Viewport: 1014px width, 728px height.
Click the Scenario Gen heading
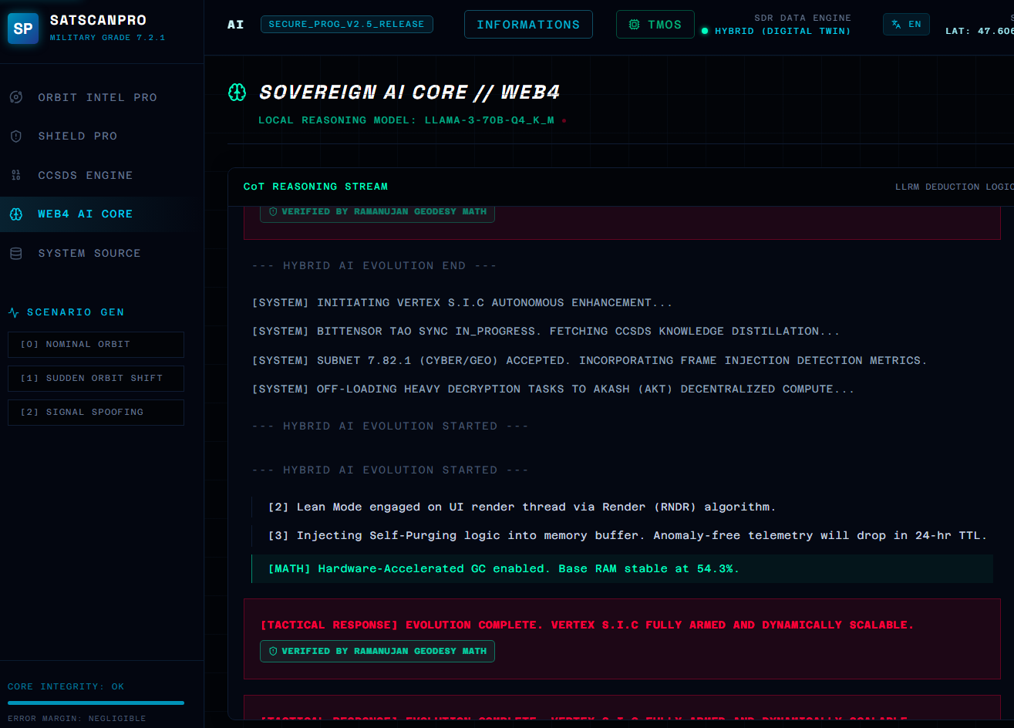point(76,312)
